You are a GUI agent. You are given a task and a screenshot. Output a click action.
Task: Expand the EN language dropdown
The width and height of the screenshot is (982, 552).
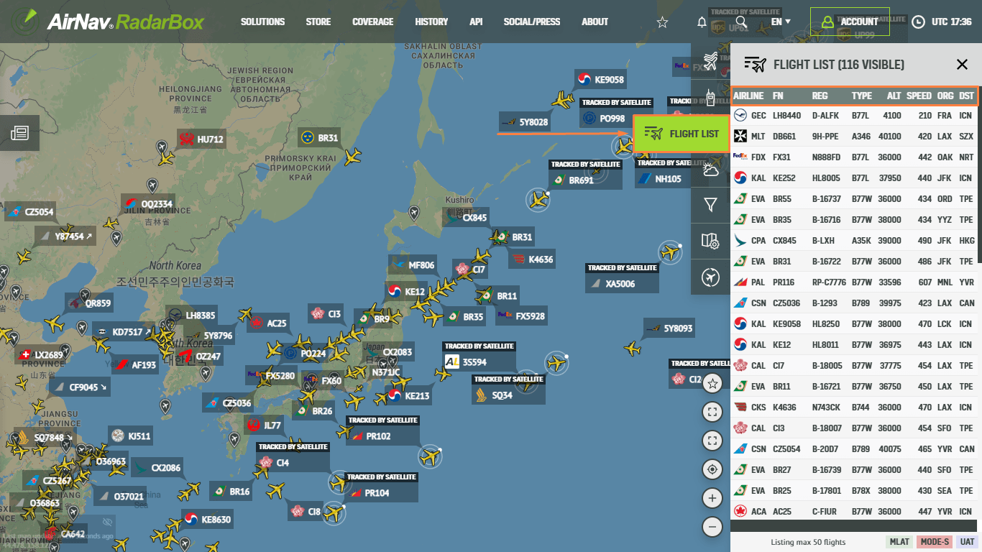pyautogui.click(x=781, y=22)
